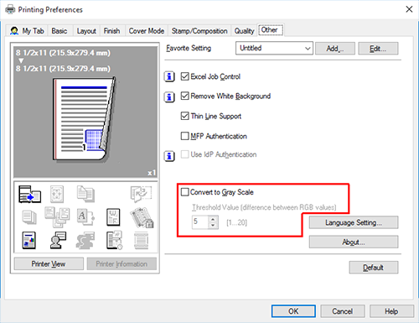Click info icon beside Excel Job Control
419x323 pixels.
click(169, 76)
